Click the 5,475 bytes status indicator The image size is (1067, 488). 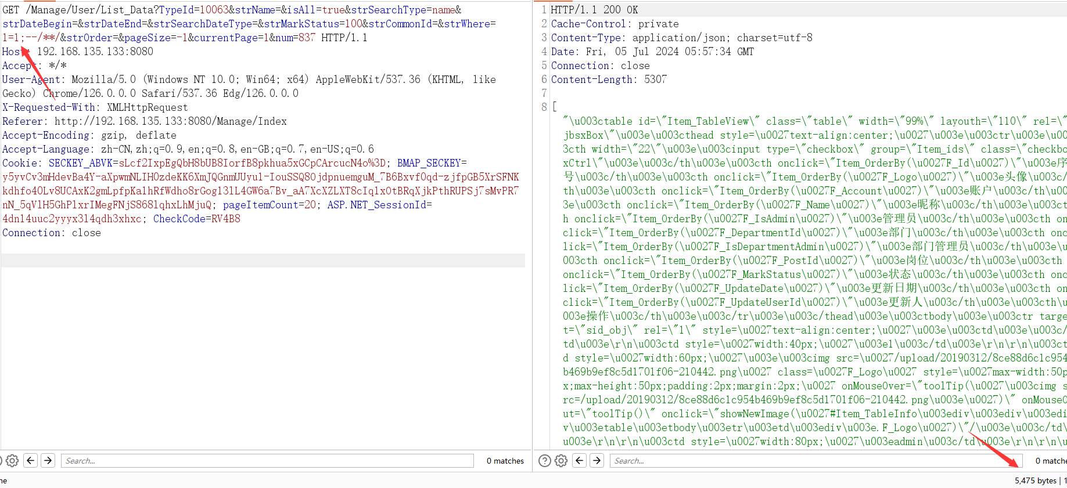[1035, 480]
